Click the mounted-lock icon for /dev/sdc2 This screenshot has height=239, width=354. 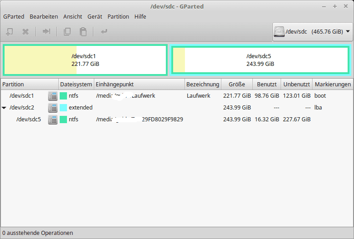click(x=53, y=108)
